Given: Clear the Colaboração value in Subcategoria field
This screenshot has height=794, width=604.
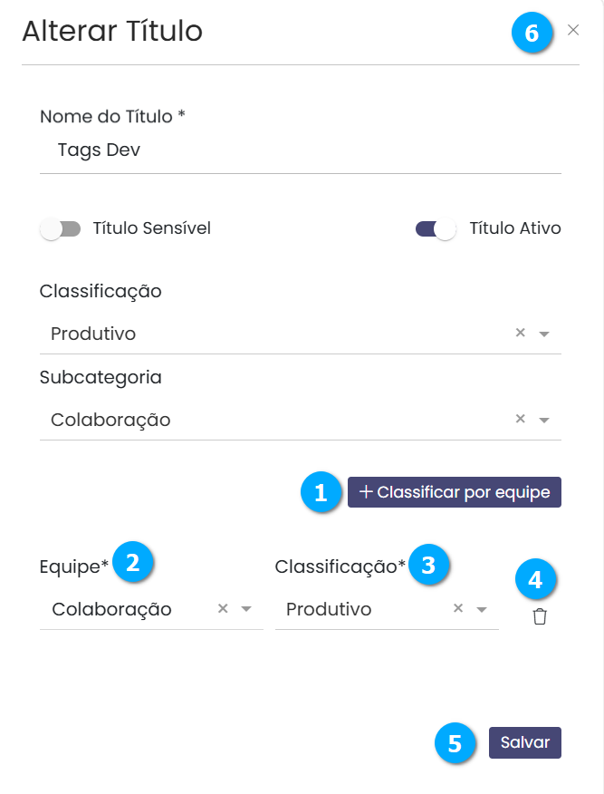Looking at the screenshot, I should [520, 418].
